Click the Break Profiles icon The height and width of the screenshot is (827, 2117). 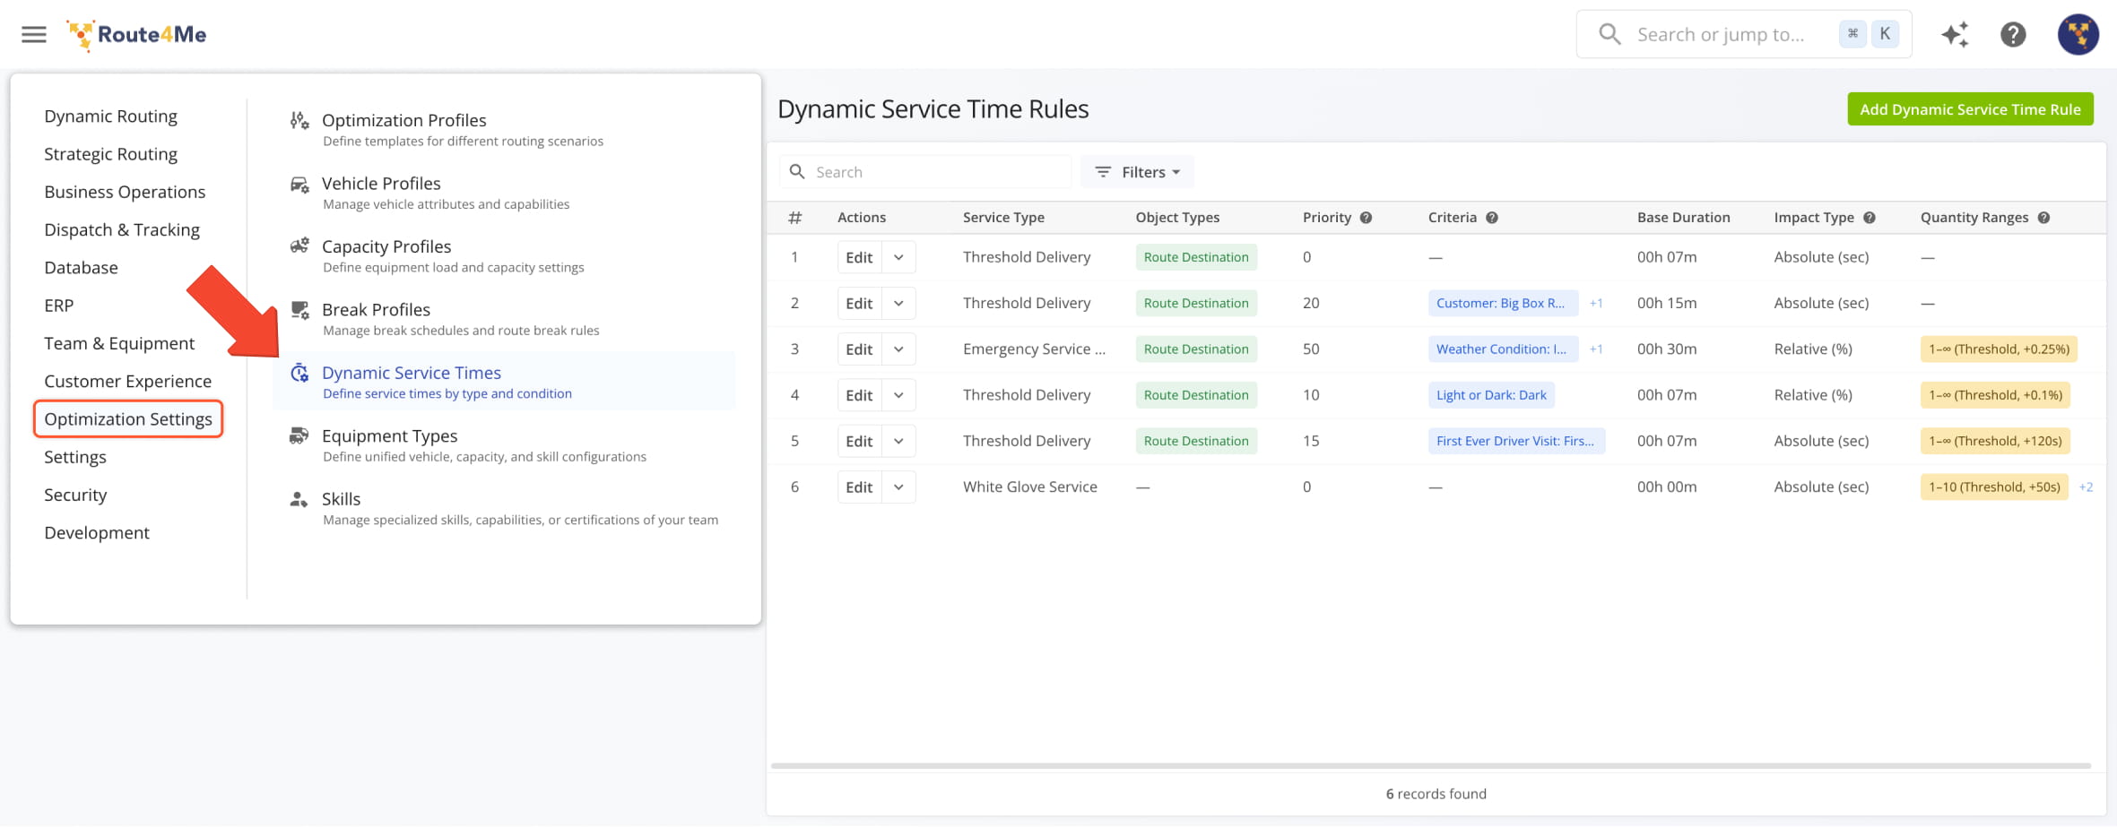click(299, 310)
